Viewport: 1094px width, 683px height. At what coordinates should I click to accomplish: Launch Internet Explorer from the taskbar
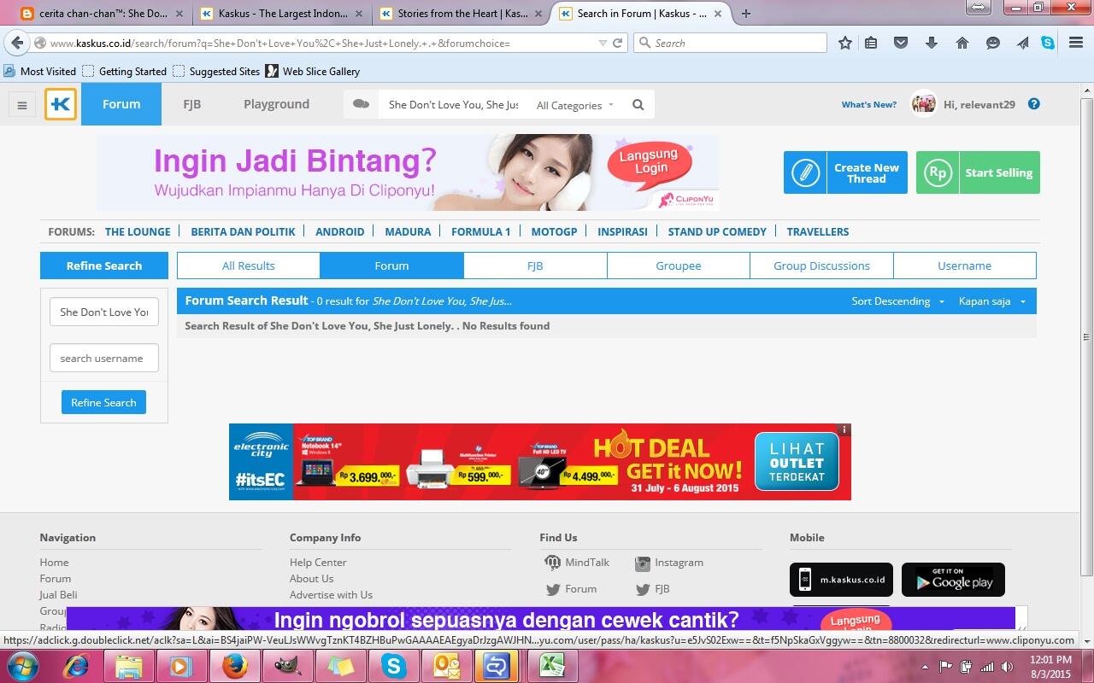pos(77,666)
